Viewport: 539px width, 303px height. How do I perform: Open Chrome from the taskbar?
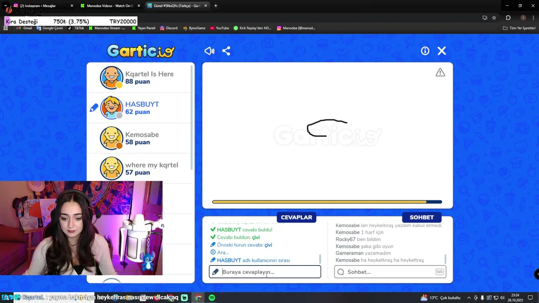pos(198,298)
